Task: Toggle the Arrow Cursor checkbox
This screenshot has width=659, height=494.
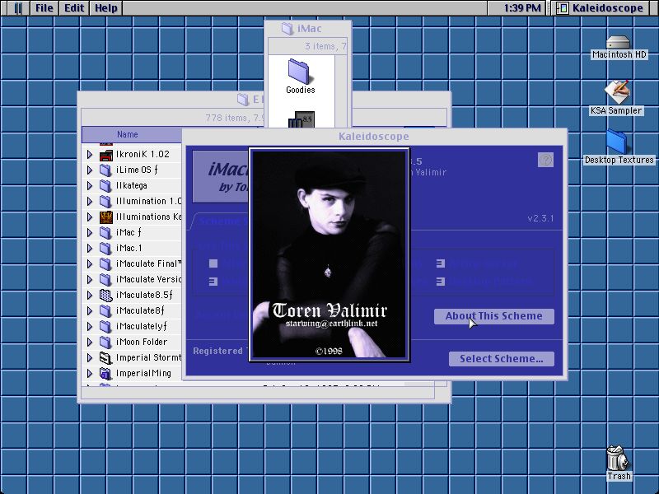Action: (x=441, y=263)
